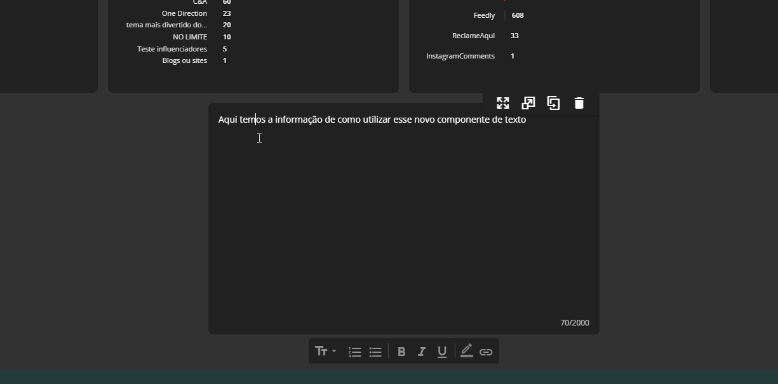Duplicate the text component
This screenshot has width=778, height=384.
coord(554,103)
